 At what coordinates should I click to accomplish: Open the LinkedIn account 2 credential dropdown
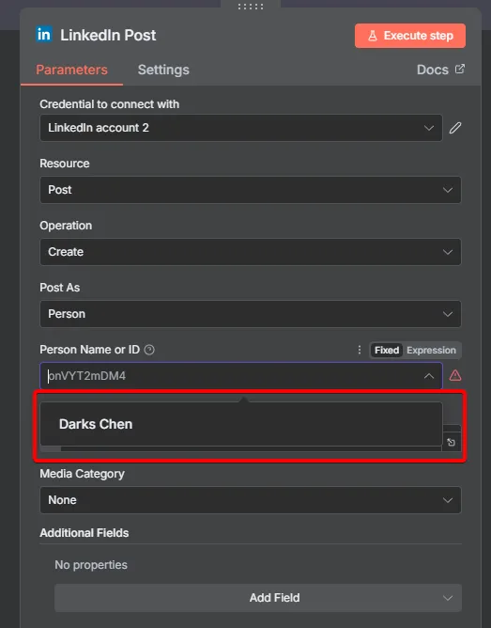[241, 128]
